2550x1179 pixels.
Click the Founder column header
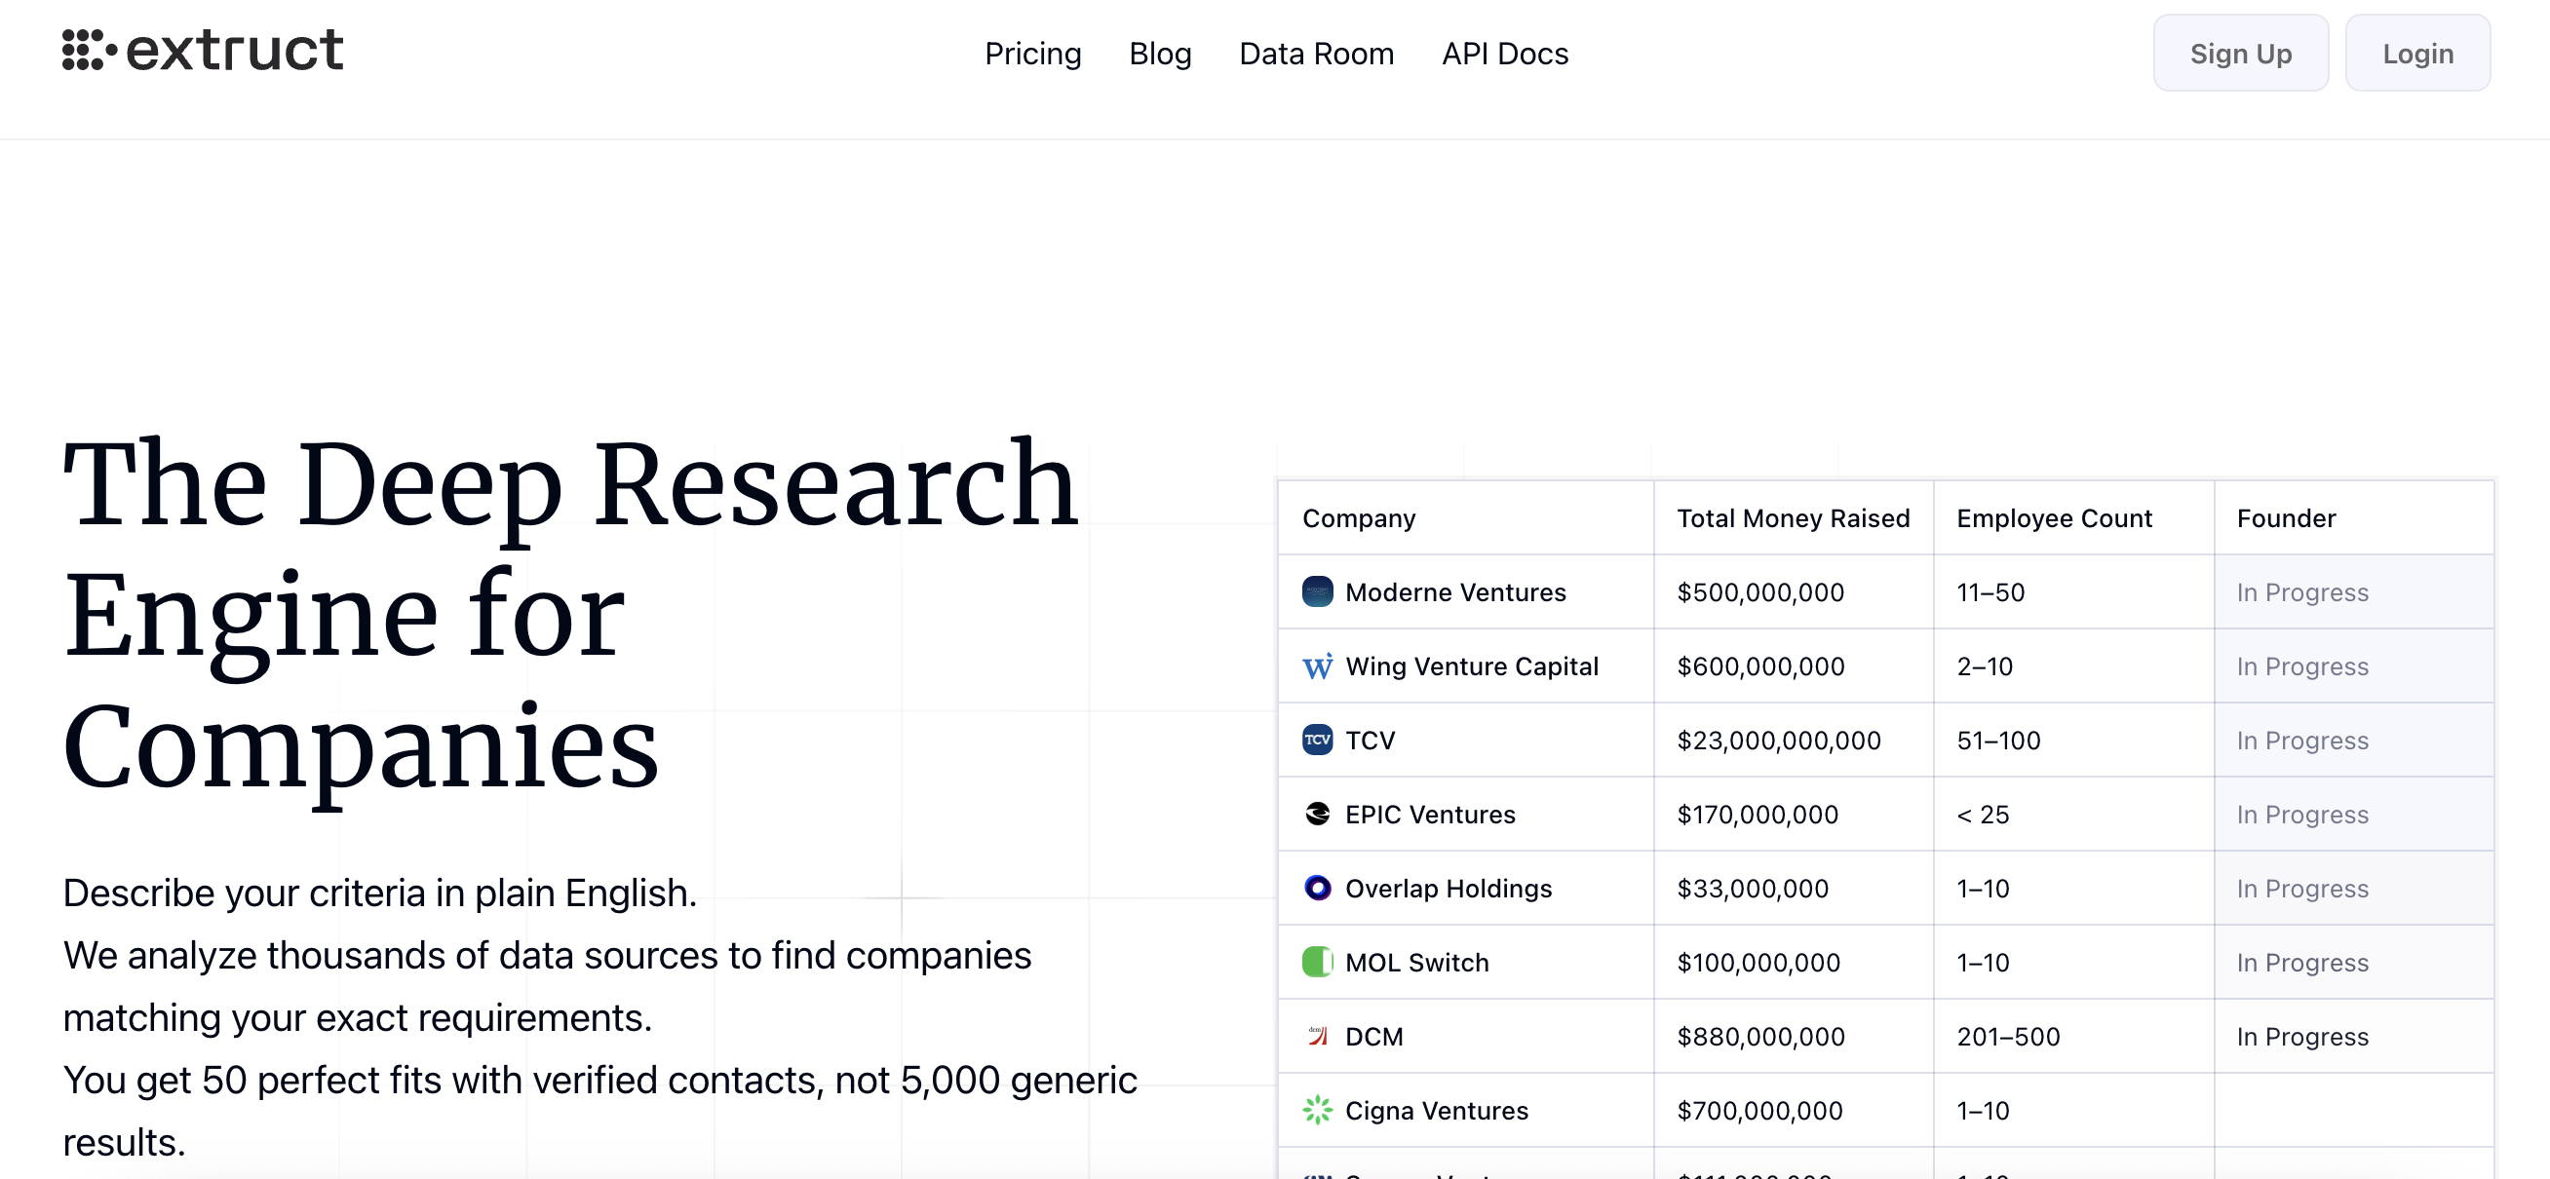point(2286,518)
